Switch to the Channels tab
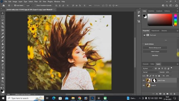 145,64
